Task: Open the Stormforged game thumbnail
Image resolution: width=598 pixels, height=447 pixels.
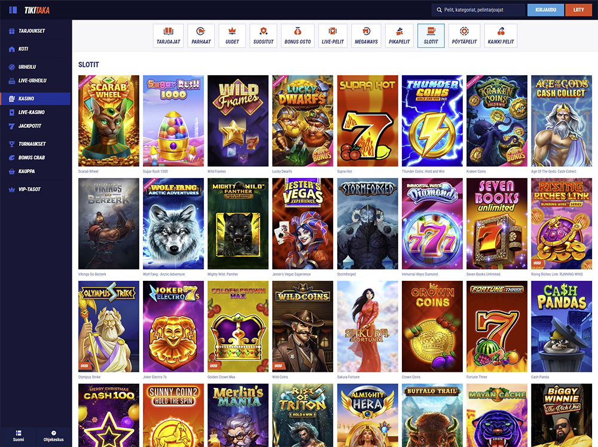Action: pos(368,223)
